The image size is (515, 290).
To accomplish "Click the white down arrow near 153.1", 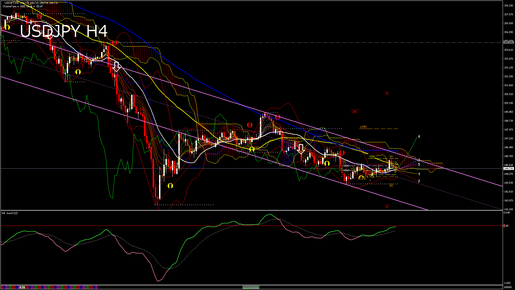I will click(116, 66).
